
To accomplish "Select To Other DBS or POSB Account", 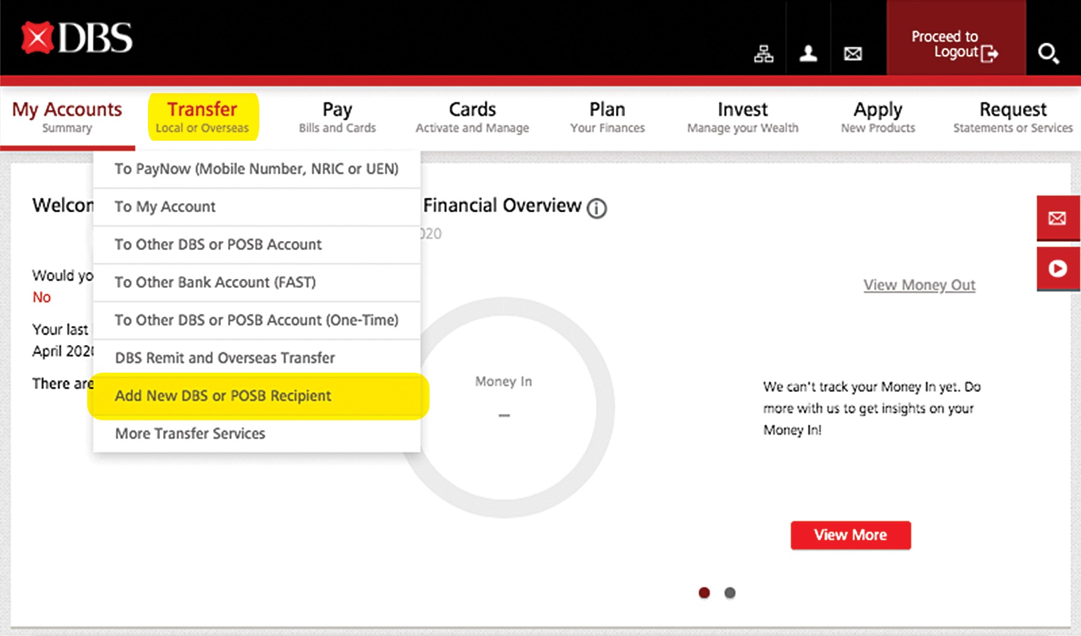I will click(x=257, y=245).
